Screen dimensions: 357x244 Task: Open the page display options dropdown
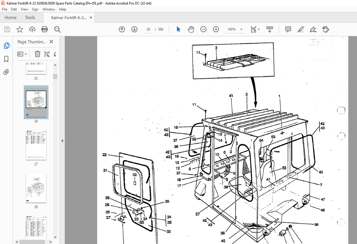click(255, 29)
